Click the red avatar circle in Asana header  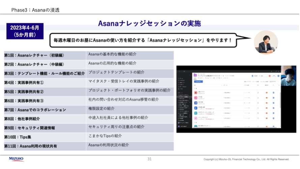coord(270,76)
